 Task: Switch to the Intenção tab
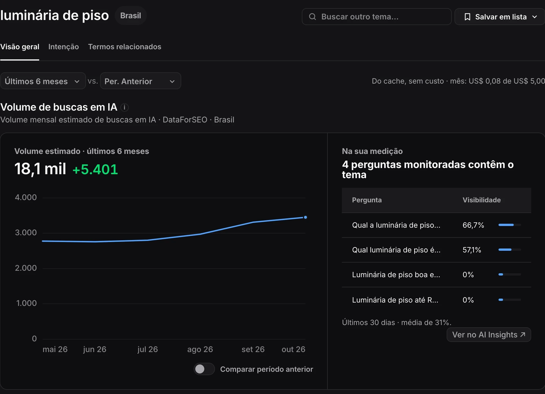click(x=64, y=47)
